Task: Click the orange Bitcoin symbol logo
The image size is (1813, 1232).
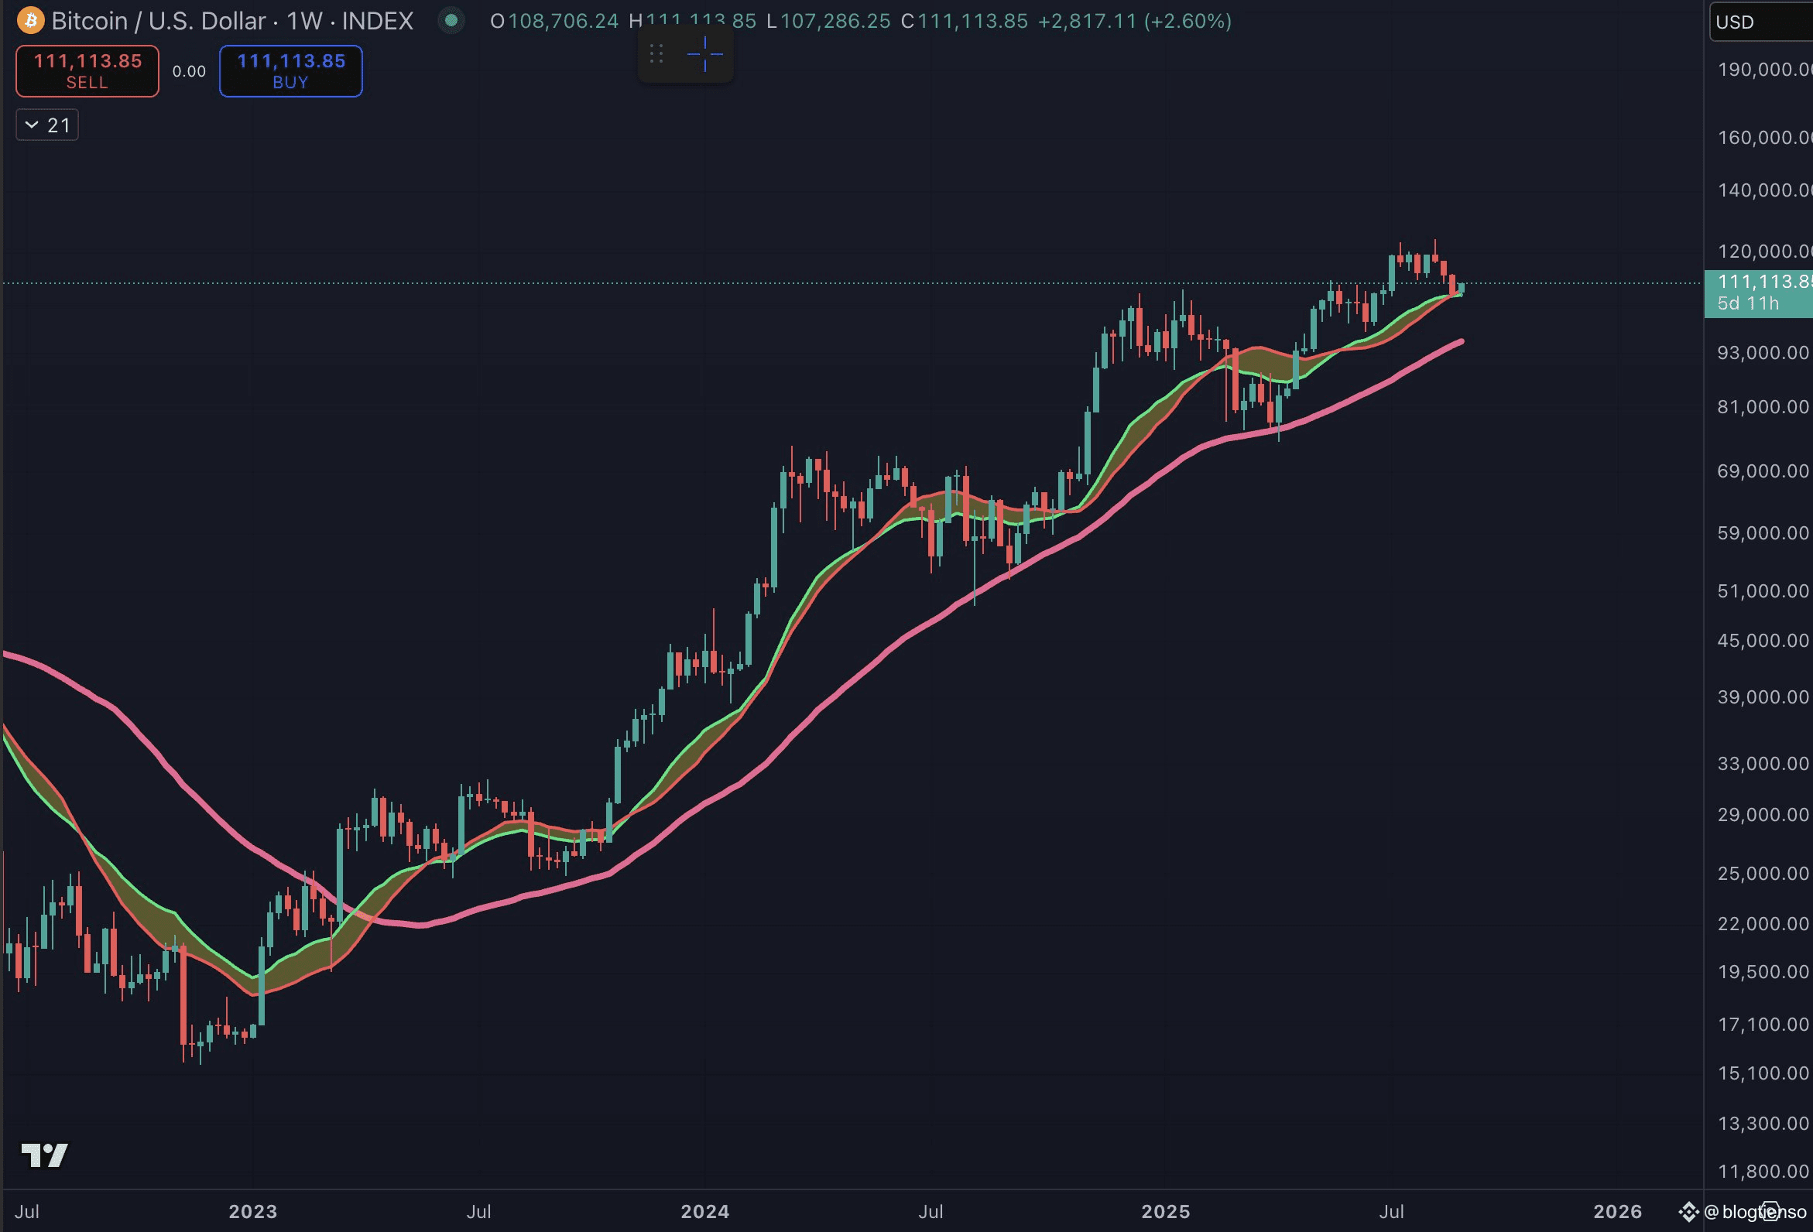Action: click(30, 20)
